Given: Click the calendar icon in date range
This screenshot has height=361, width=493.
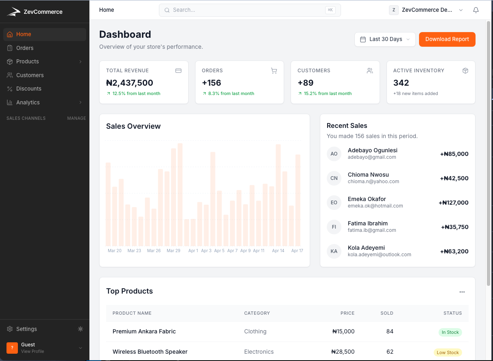Looking at the screenshot, I should click(x=363, y=39).
